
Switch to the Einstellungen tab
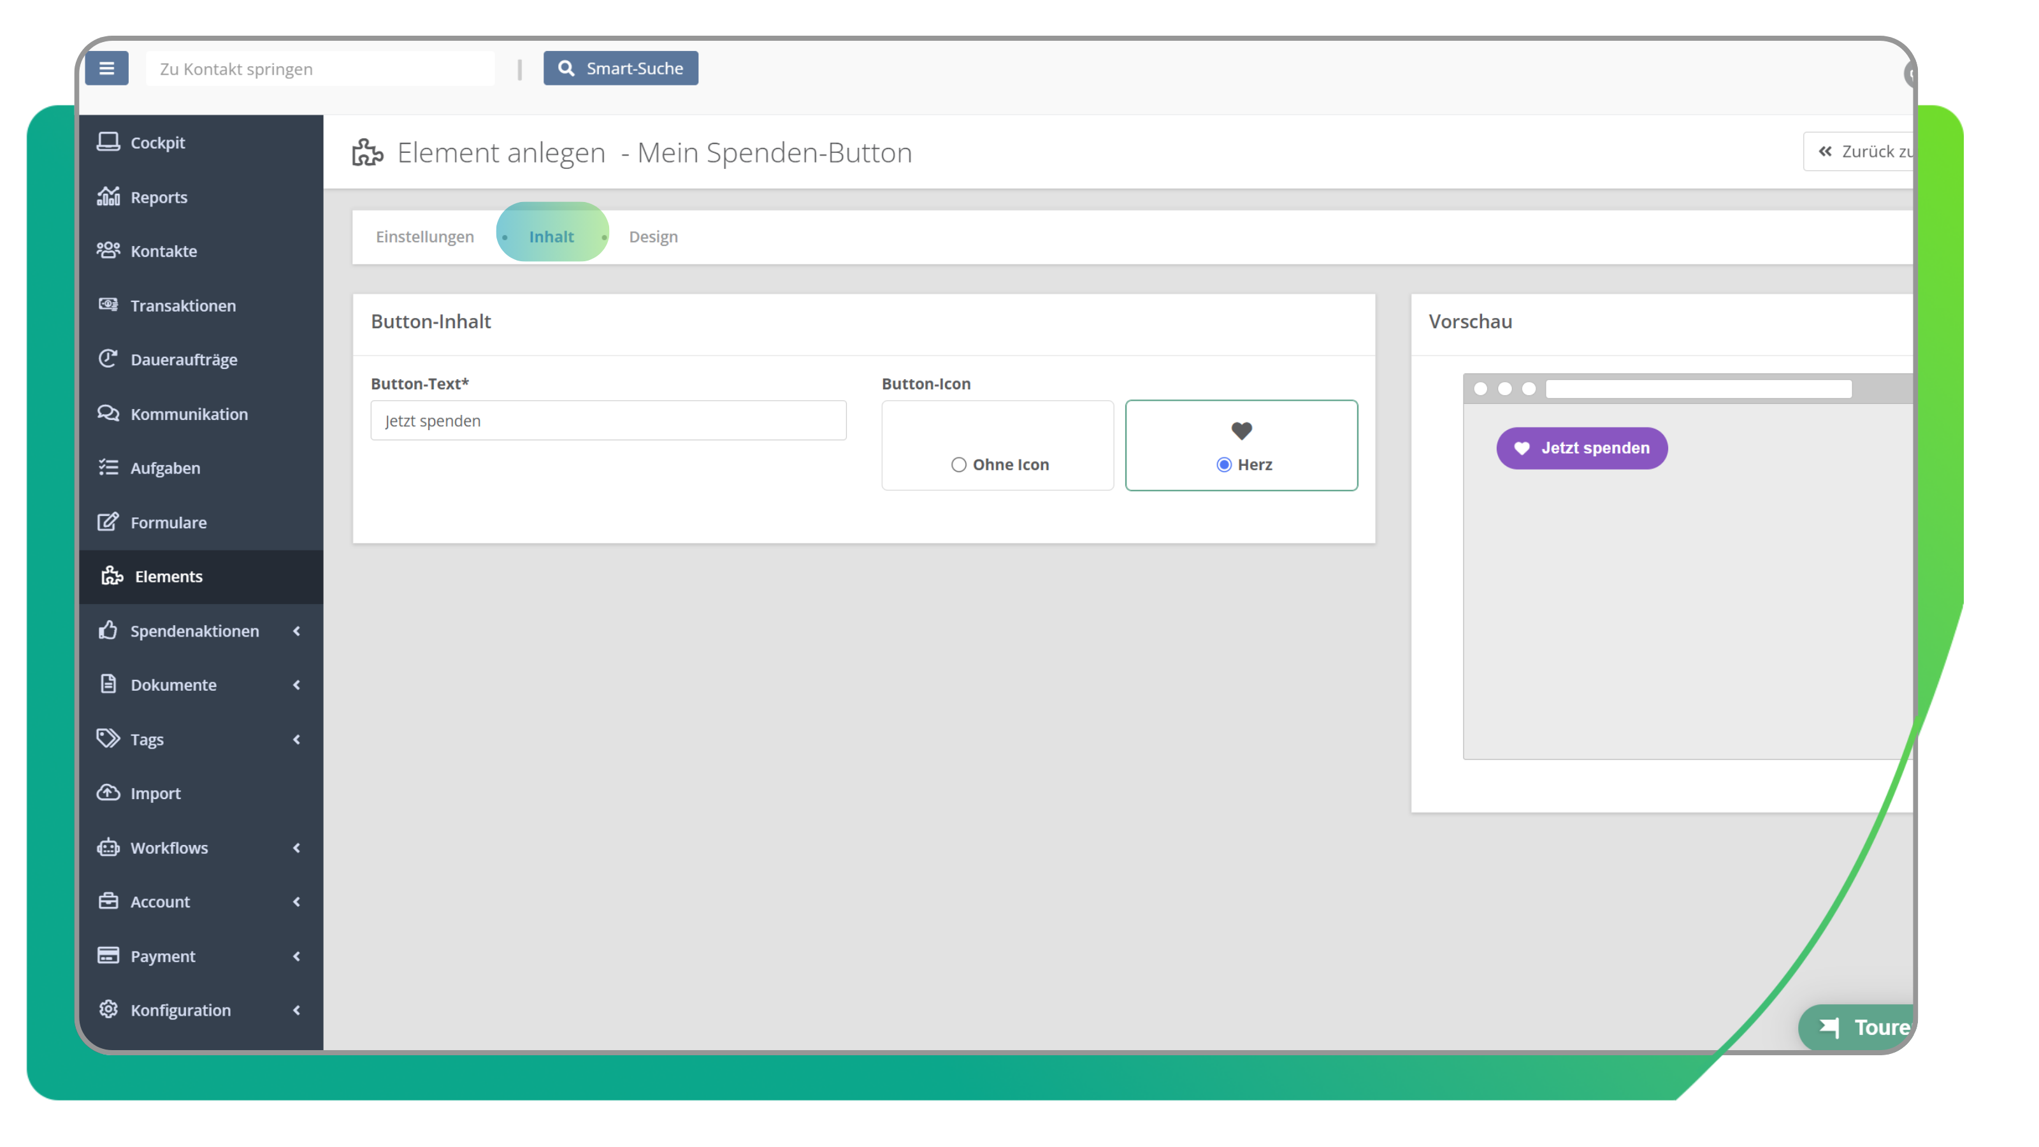(x=425, y=236)
